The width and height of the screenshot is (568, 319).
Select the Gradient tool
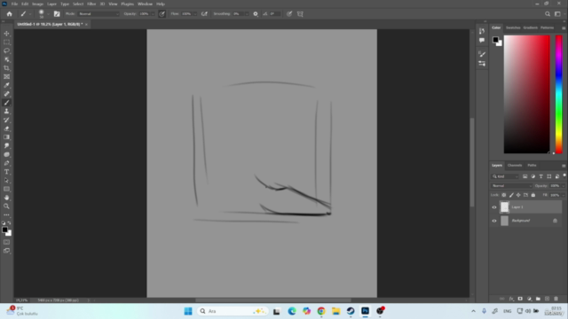(6, 137)
